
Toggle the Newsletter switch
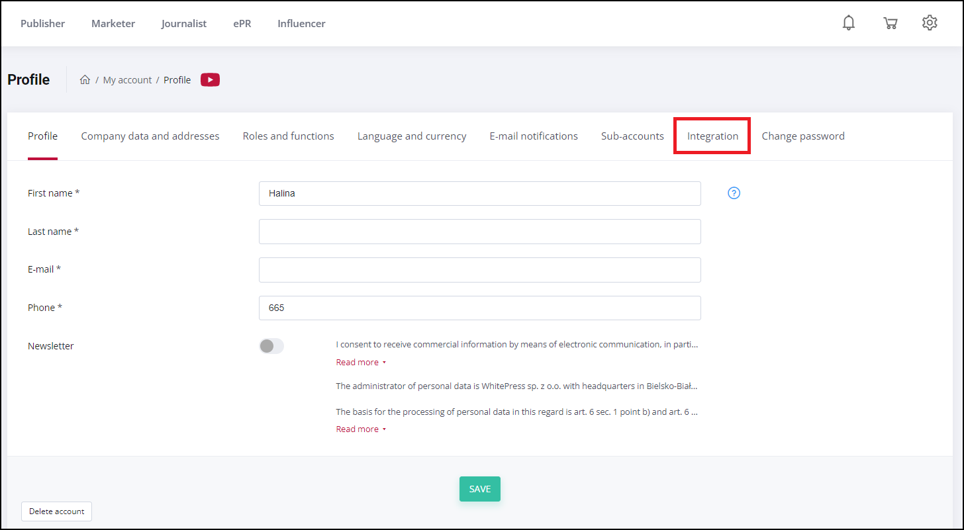(x=271, y=346)
